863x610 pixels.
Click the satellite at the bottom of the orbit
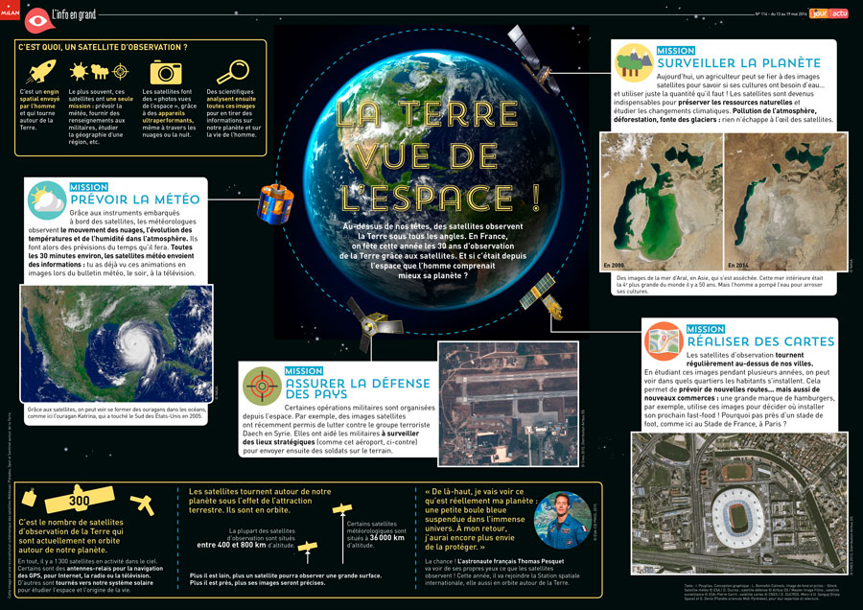(371, 325)
